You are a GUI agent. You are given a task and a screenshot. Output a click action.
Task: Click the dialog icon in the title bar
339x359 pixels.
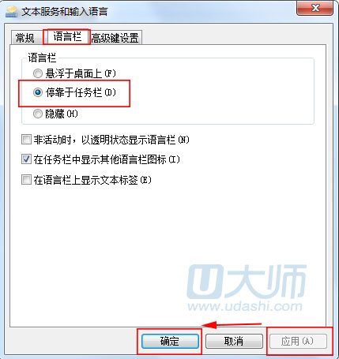pyautogui.click(x=12, y=12)
